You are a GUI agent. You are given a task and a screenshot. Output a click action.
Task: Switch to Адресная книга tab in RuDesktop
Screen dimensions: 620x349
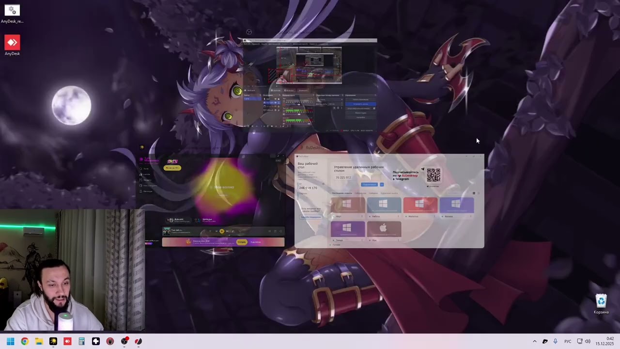click(389, 193)
